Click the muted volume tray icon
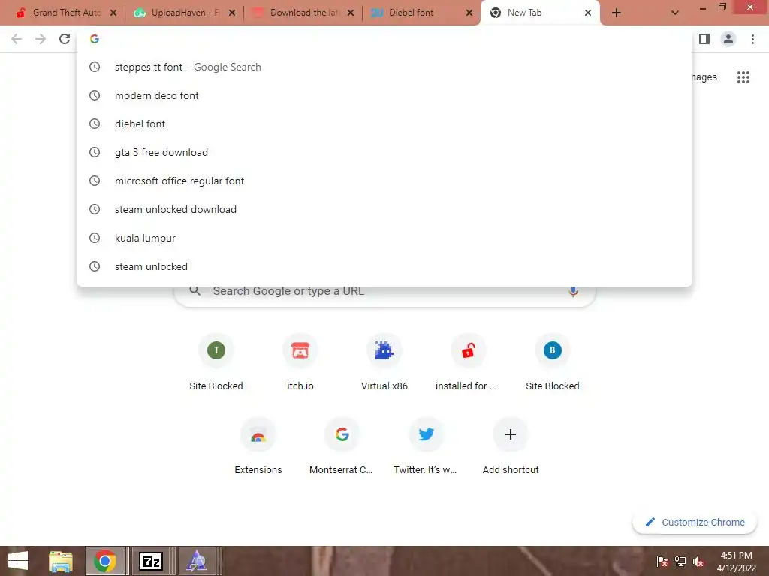This screenshot has height=576, width=769. pyautogui.click(x=698, y=562)
